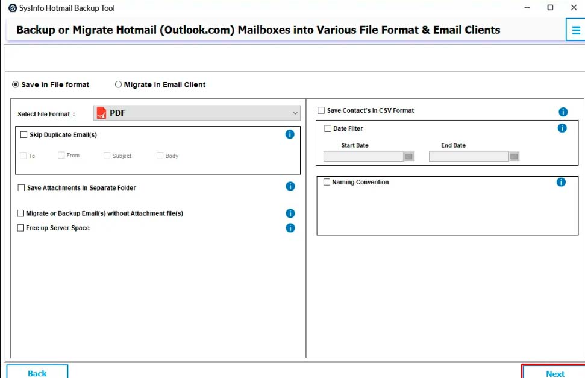Open the Start Date calendar picker

[409, 157]
